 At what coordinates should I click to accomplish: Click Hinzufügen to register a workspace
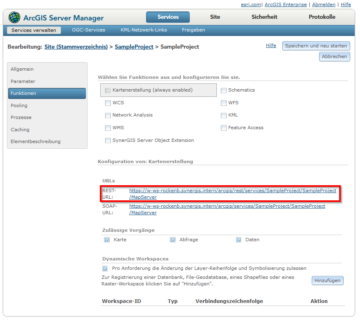(327, 280)
